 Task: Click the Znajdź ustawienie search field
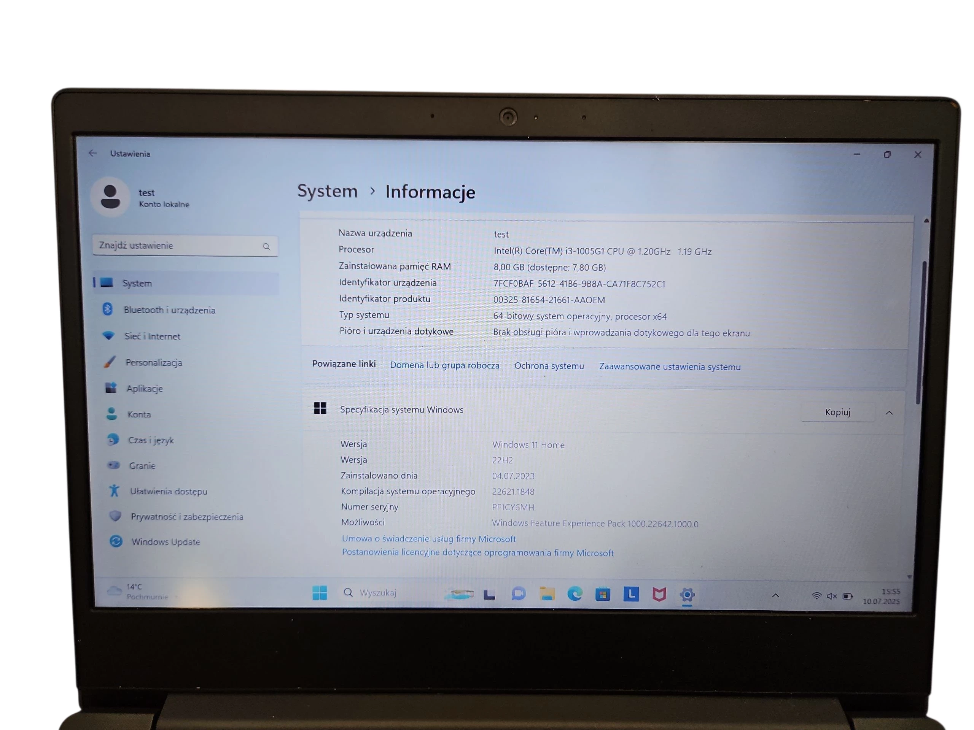tap(185, 246)
